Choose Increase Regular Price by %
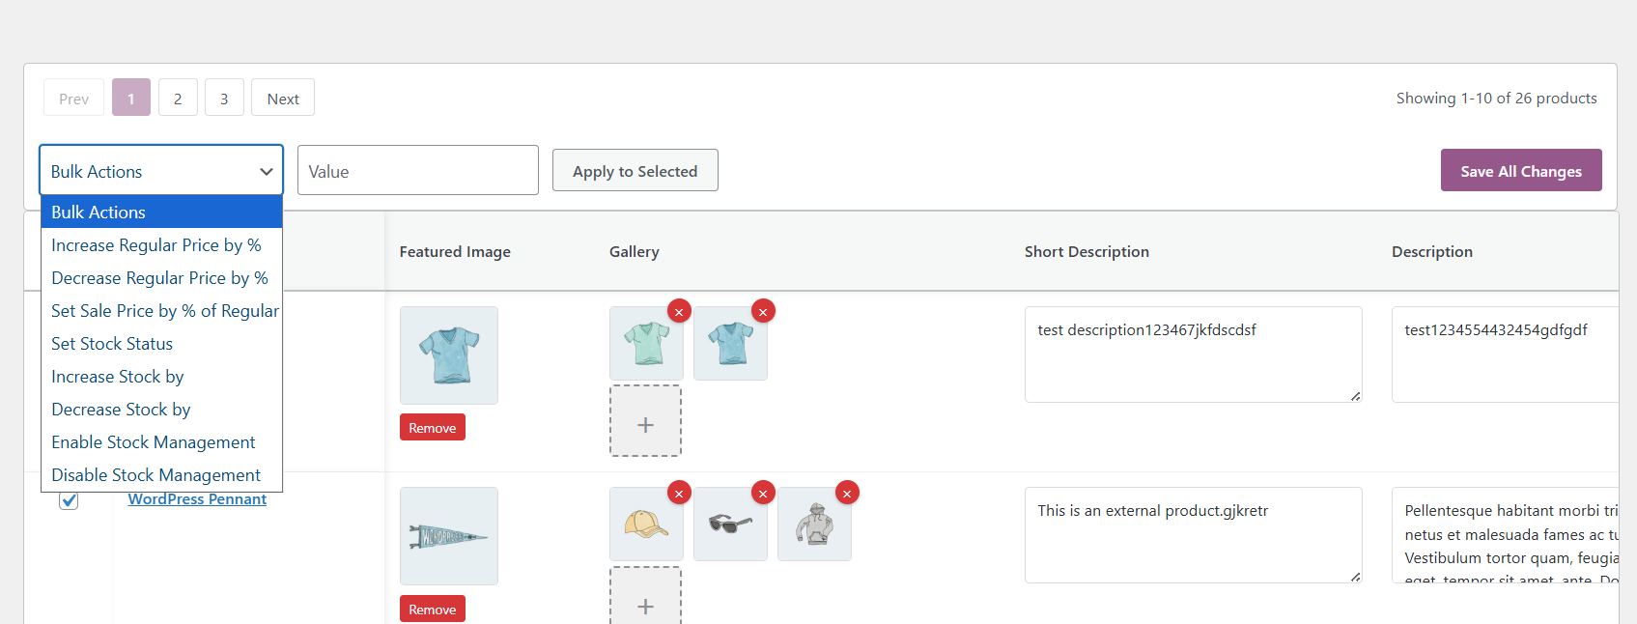 point(156,245)
